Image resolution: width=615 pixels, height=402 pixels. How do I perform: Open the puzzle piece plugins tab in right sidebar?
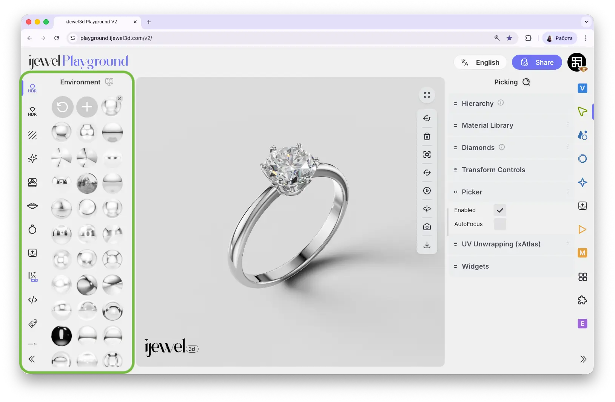tap(583, 300)
